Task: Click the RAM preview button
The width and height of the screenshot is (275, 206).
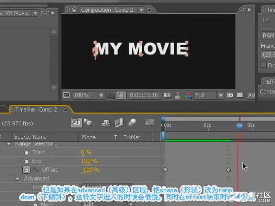Action: [x=268, y=36]
